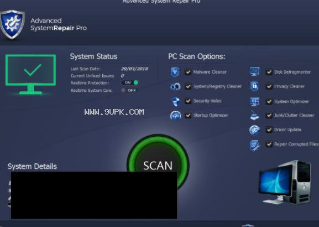Viewport: 319px width, 227px height.
Task: Click the desktop computer illustration
Action: point(285,182)
